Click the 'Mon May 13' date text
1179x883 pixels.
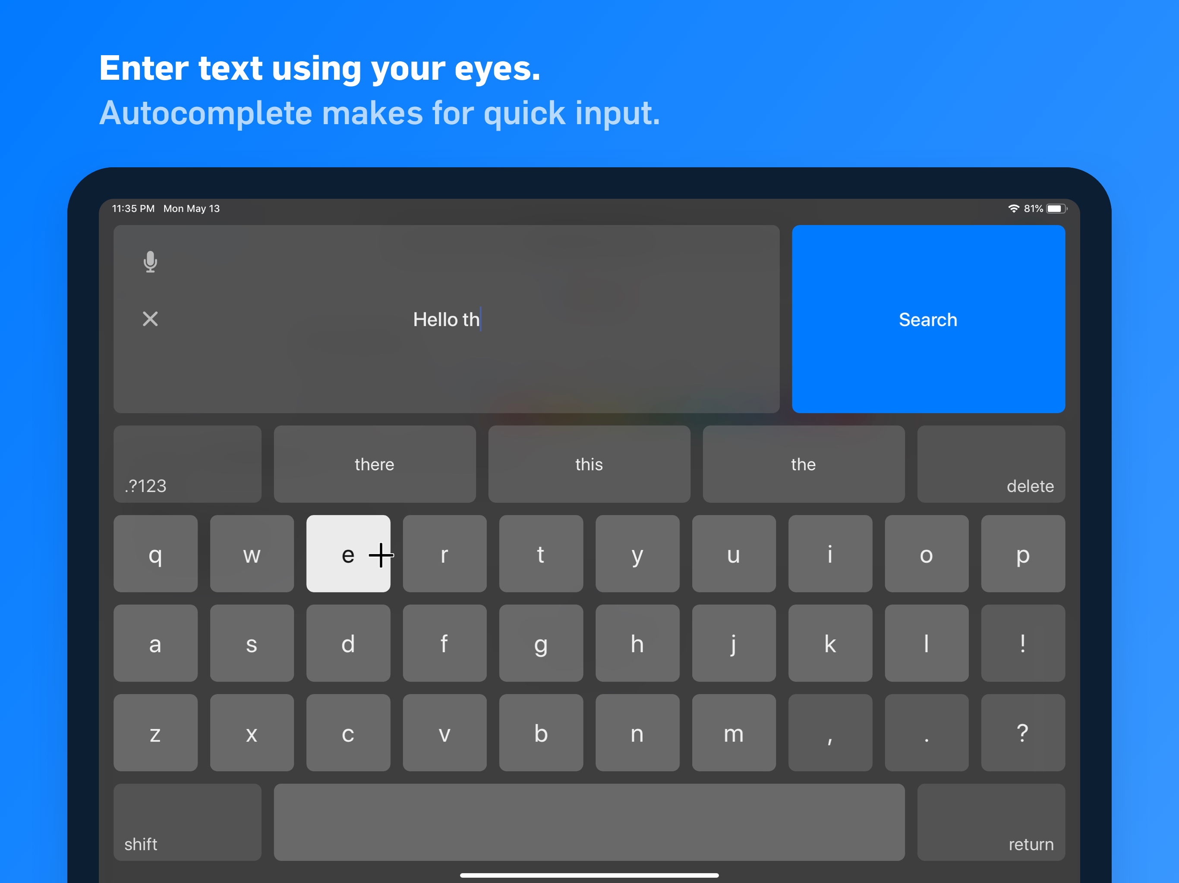[x=191, y=208]
